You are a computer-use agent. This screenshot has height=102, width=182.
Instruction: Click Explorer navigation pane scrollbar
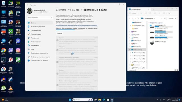[x=147, y=53]
